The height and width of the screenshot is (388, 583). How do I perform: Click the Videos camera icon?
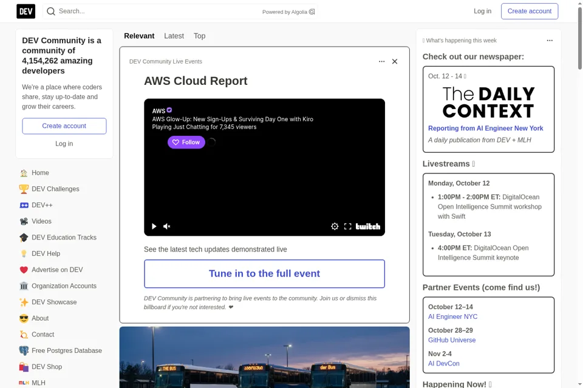pos(24,221)
